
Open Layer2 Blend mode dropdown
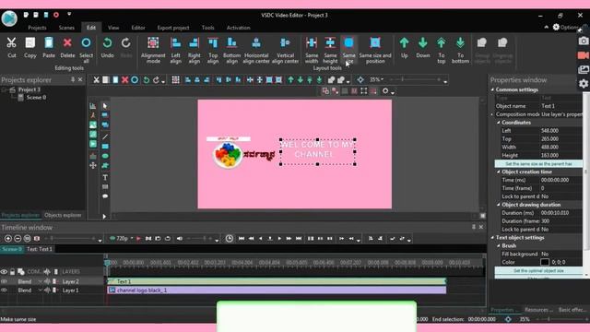click(40, 281)
